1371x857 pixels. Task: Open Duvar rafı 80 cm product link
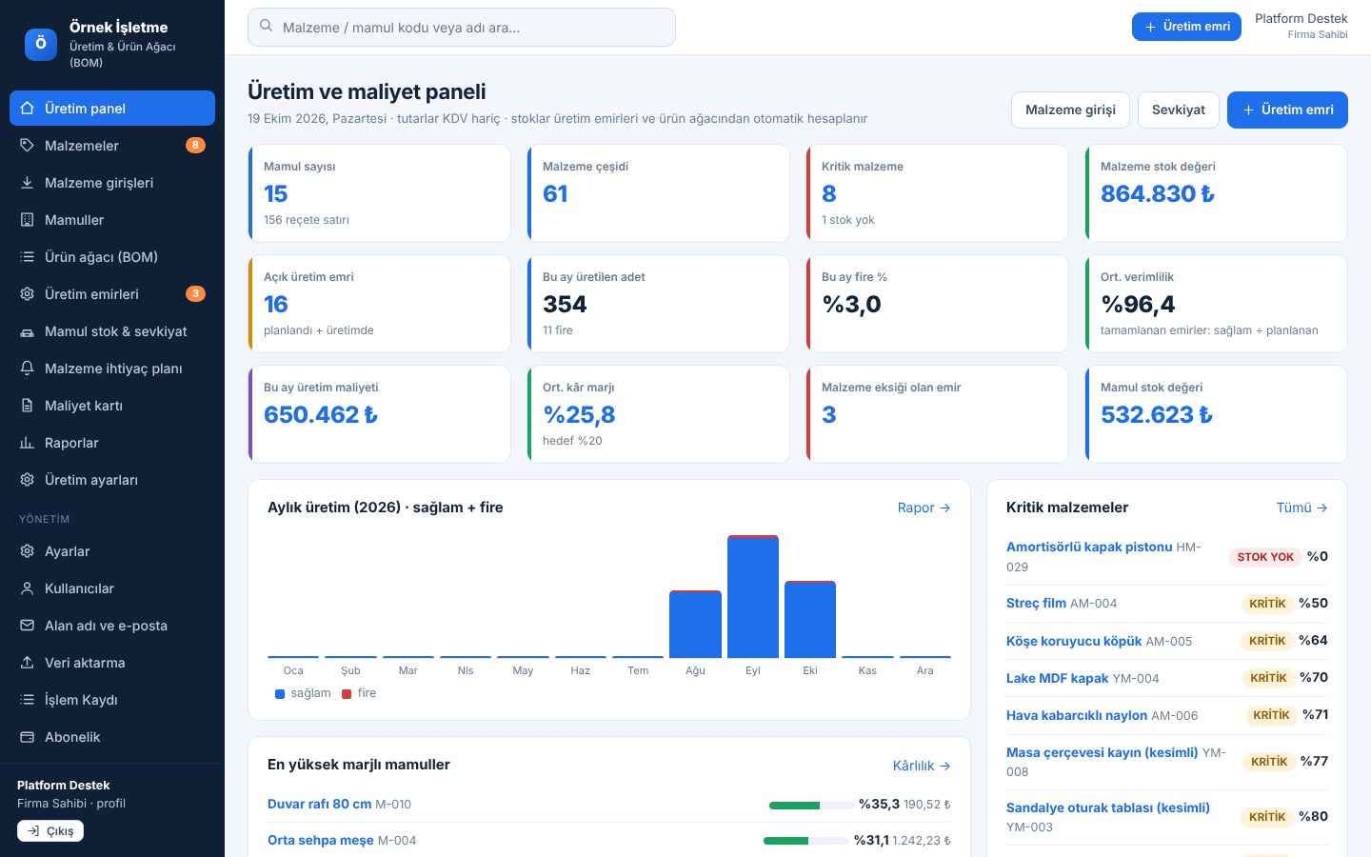click(x=319, y=804)
